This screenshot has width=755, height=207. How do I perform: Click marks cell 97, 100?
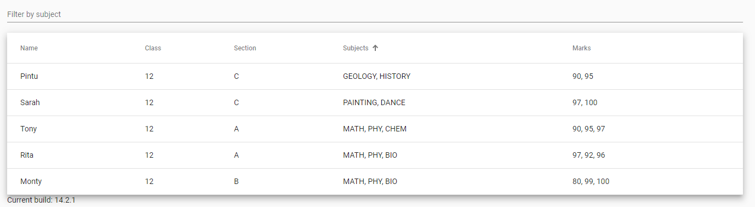(586, 103)
